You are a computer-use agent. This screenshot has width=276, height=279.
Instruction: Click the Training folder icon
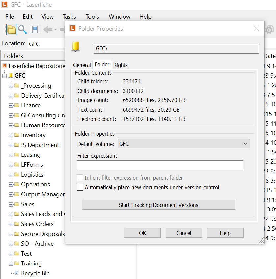tap(17, 263)
